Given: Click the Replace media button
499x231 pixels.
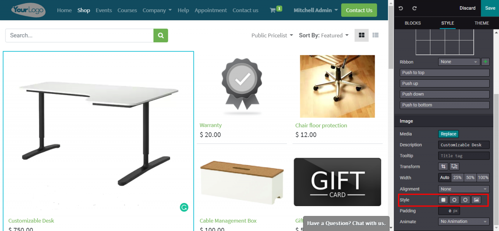Looking at the screenshot, I should click(x=448, y=134).
